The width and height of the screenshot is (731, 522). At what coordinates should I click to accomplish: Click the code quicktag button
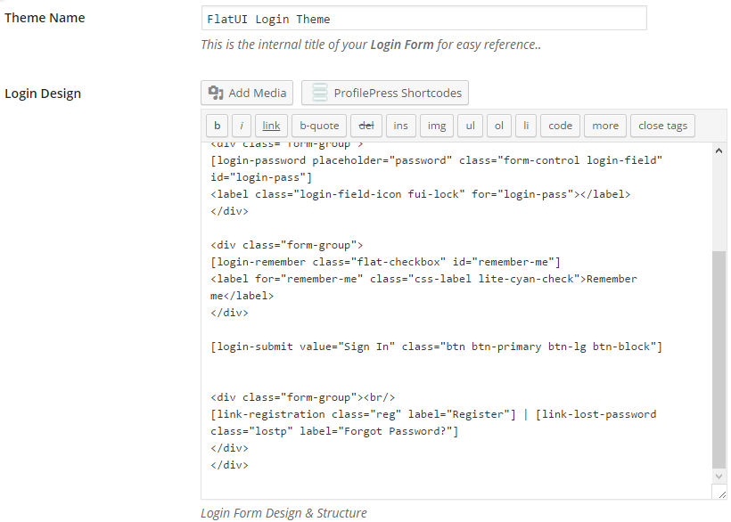pos(561,126)
